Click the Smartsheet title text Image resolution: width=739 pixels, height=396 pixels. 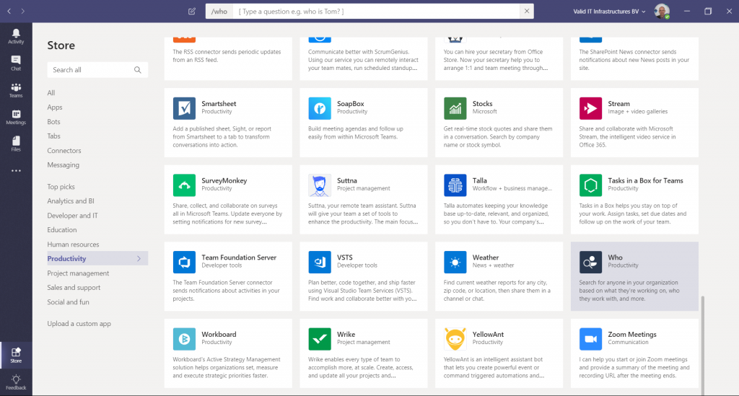(x=219, y=104)
